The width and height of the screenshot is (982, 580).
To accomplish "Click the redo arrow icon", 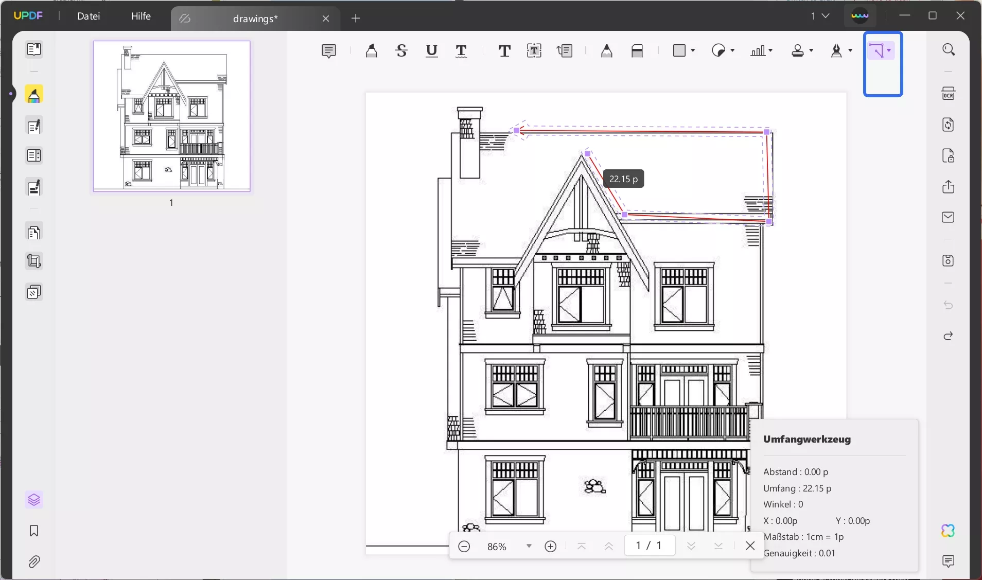I will (949, 336).
